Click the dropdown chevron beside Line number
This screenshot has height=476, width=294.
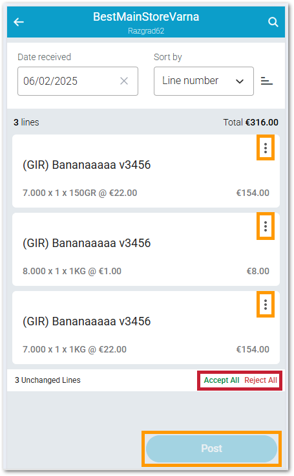click(x=240, y=81)
